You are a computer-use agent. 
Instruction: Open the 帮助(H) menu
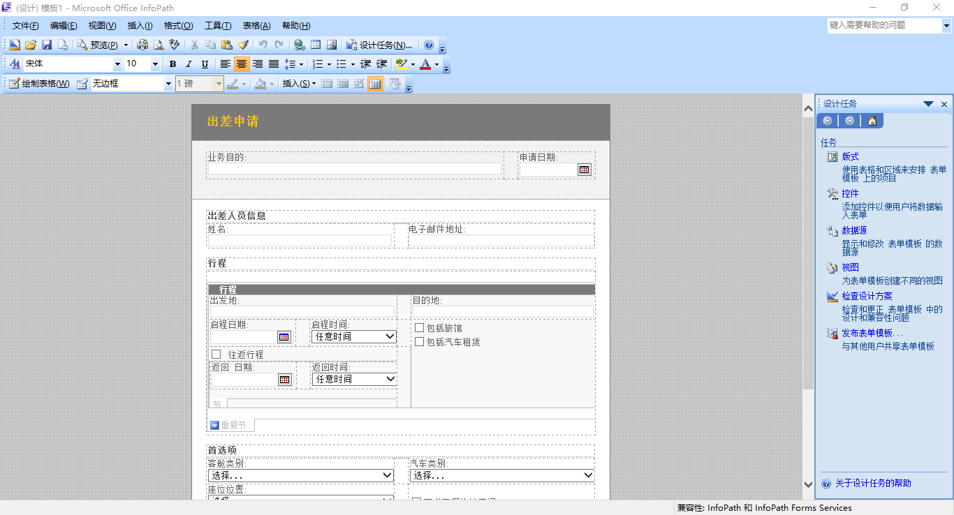[296, 26]
